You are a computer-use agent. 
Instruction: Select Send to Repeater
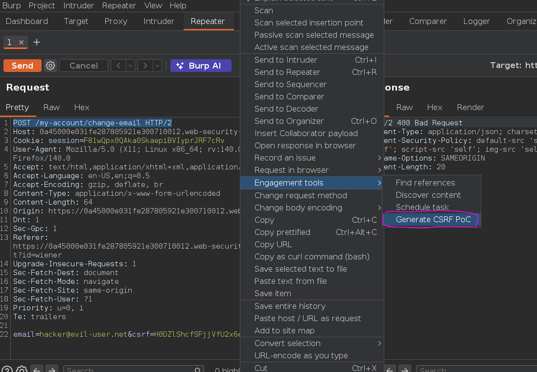(x=312, y=72)
